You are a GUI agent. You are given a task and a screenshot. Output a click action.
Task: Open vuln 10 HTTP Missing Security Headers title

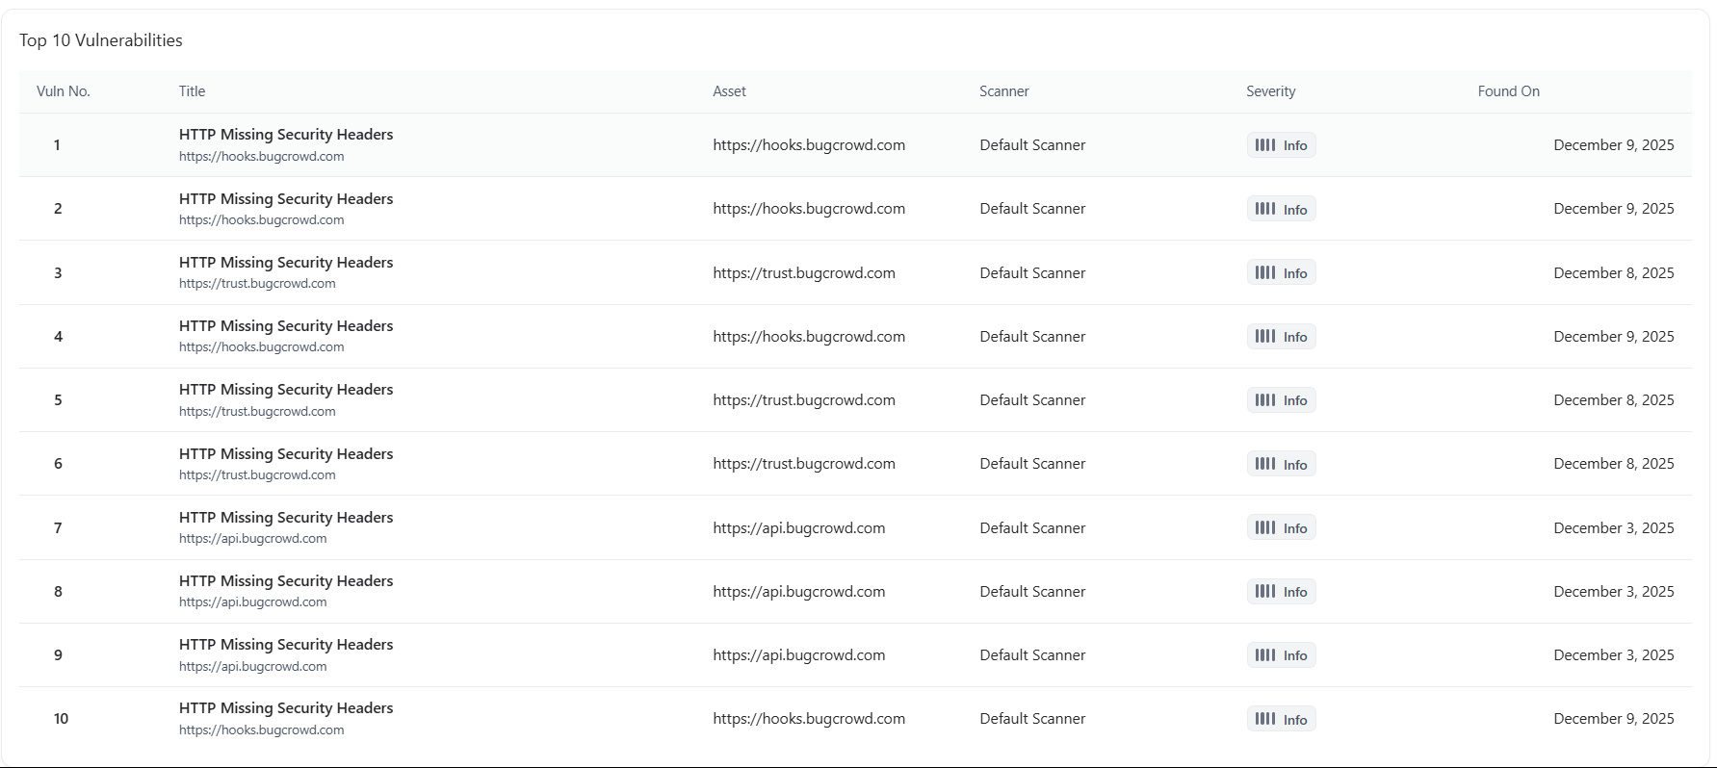click(x=286, y=708)
